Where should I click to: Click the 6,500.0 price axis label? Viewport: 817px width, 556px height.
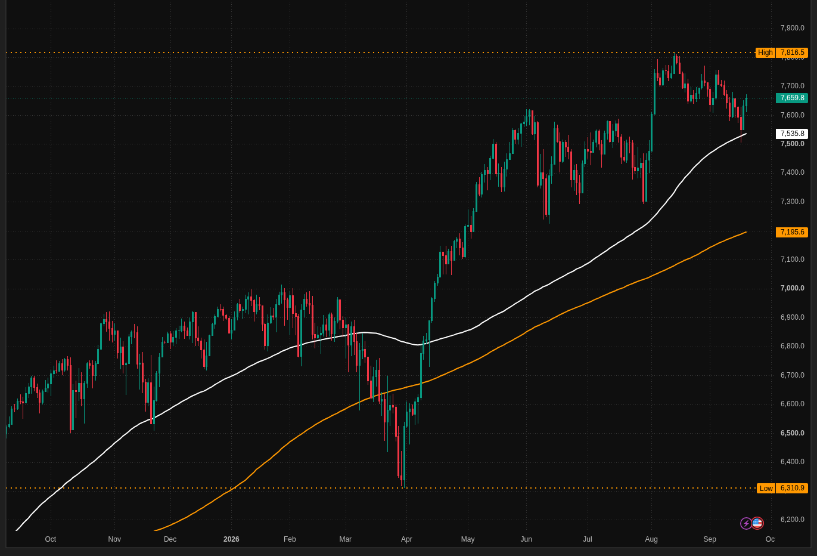792,433
